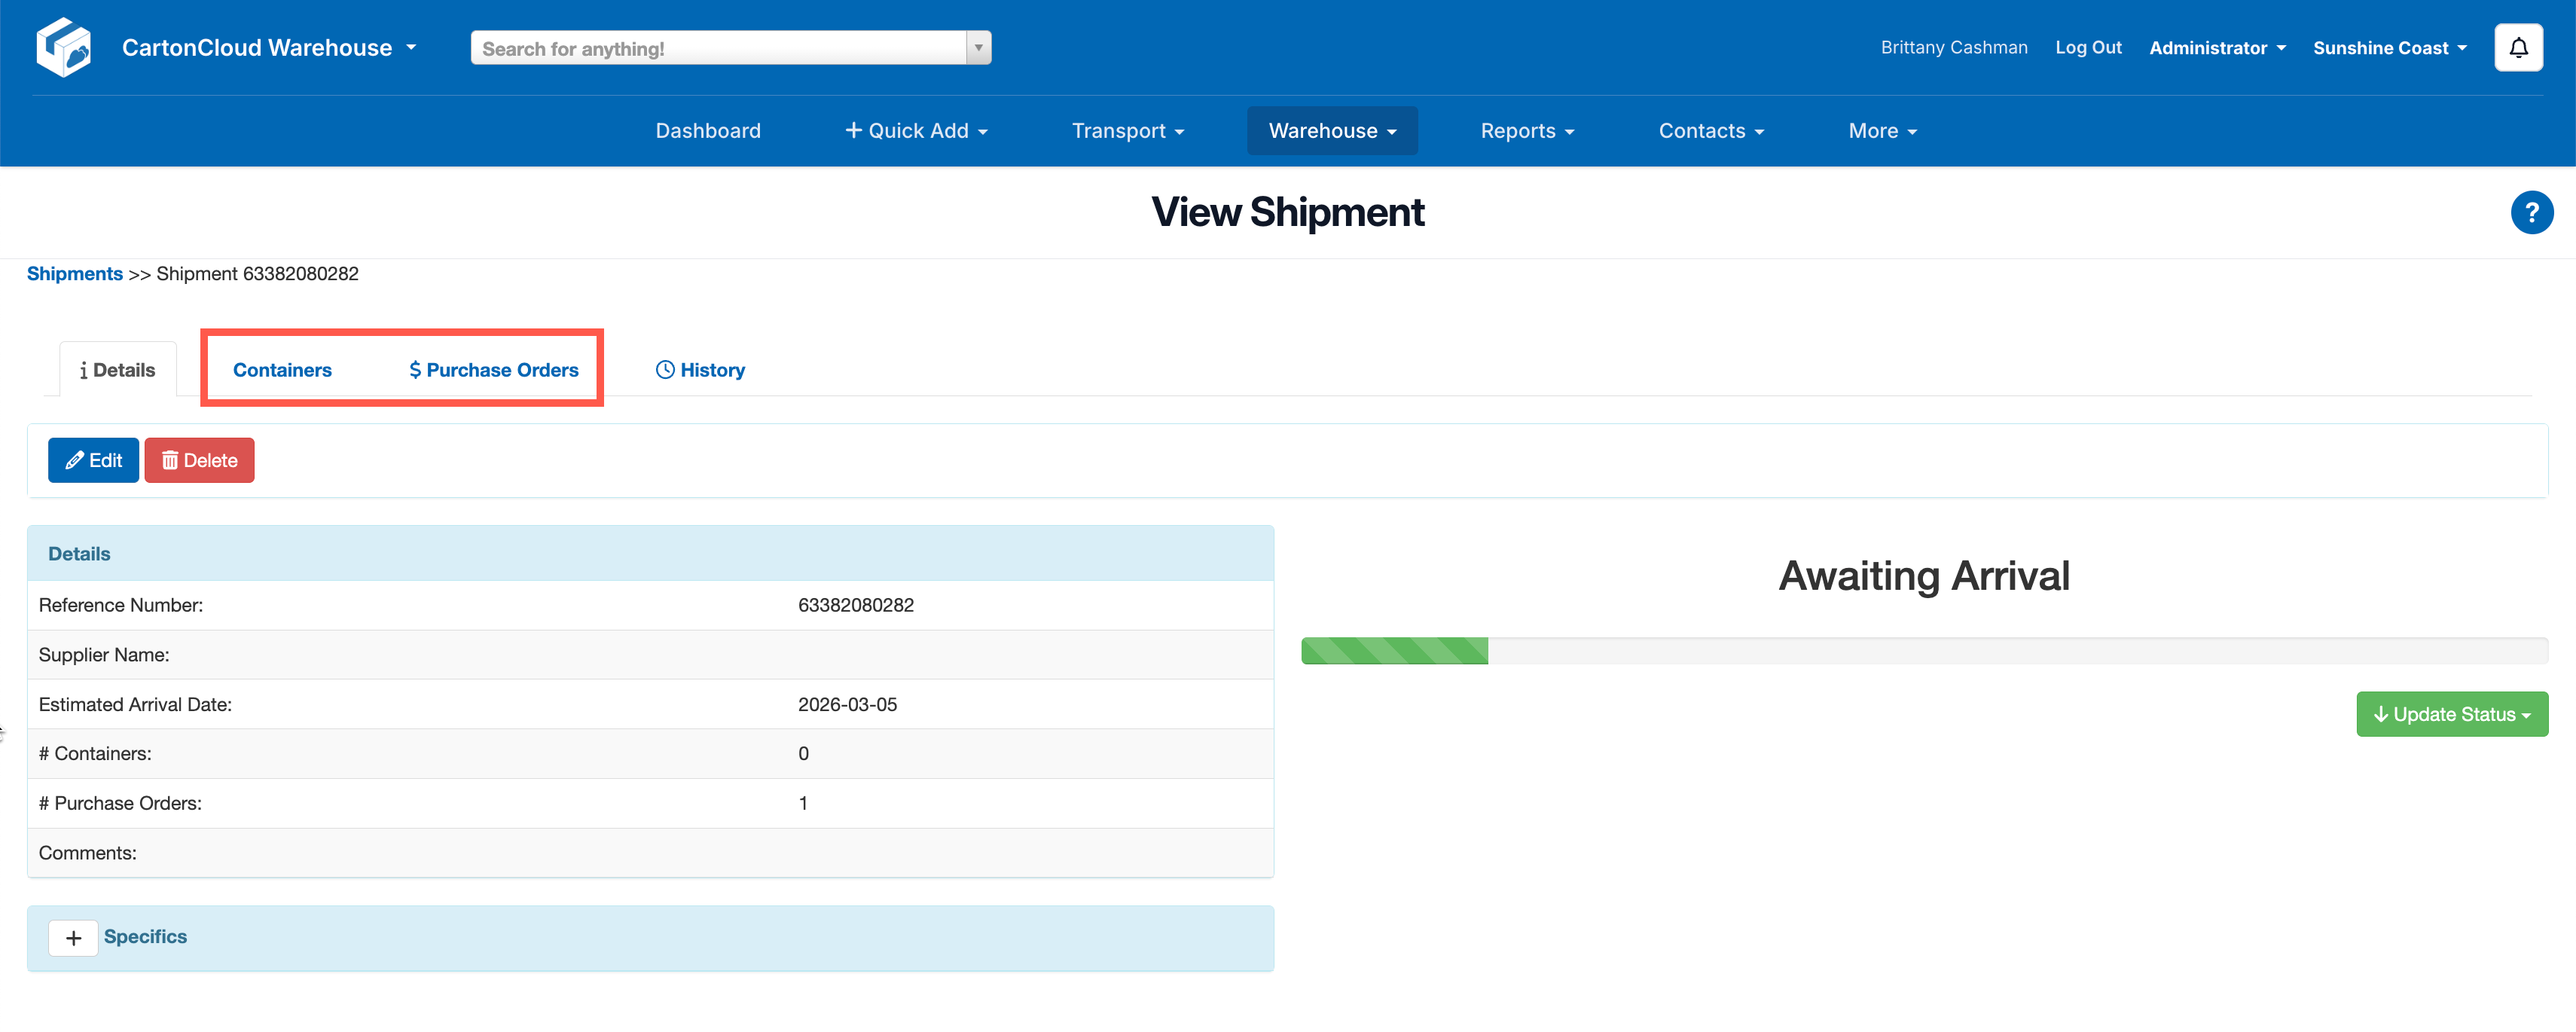The height and width of the screenshot is (1032, 2576).
Task: Click the plus icon beside Specifics
Action: pyautogui.click(x=73, y=937)
